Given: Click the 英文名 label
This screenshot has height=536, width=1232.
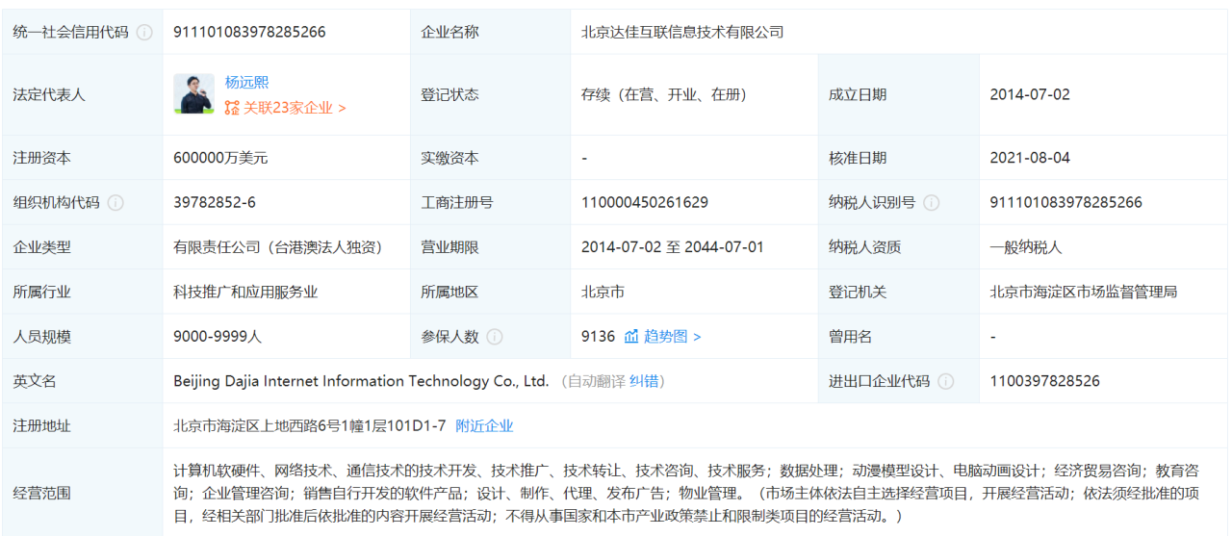Looking at the screenshot, I should click(35, 381).
